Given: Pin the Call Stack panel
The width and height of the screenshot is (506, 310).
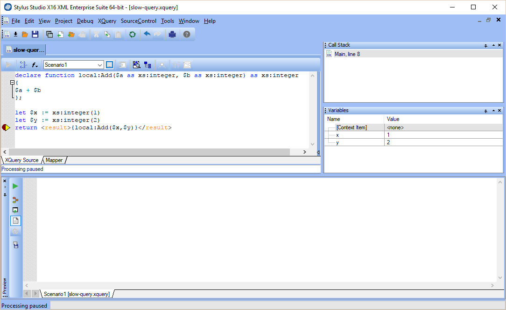Looking at the screenshot, I should (486, 45).
